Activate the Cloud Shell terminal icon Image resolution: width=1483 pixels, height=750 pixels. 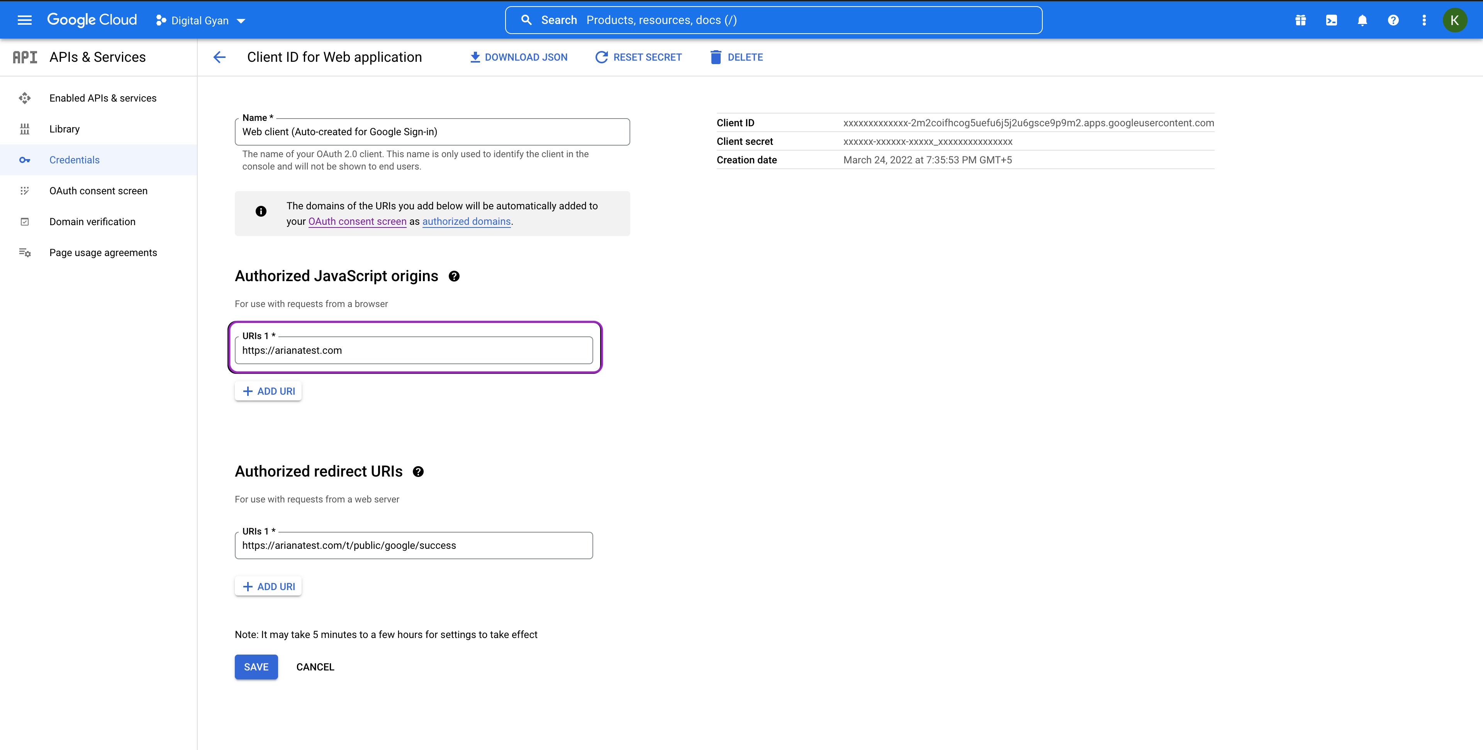click(x=1331, y=20)
